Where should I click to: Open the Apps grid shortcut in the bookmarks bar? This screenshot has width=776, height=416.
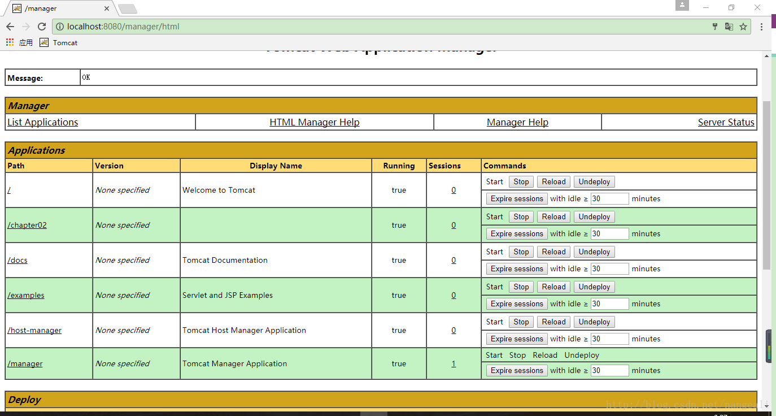pos(19,42)
